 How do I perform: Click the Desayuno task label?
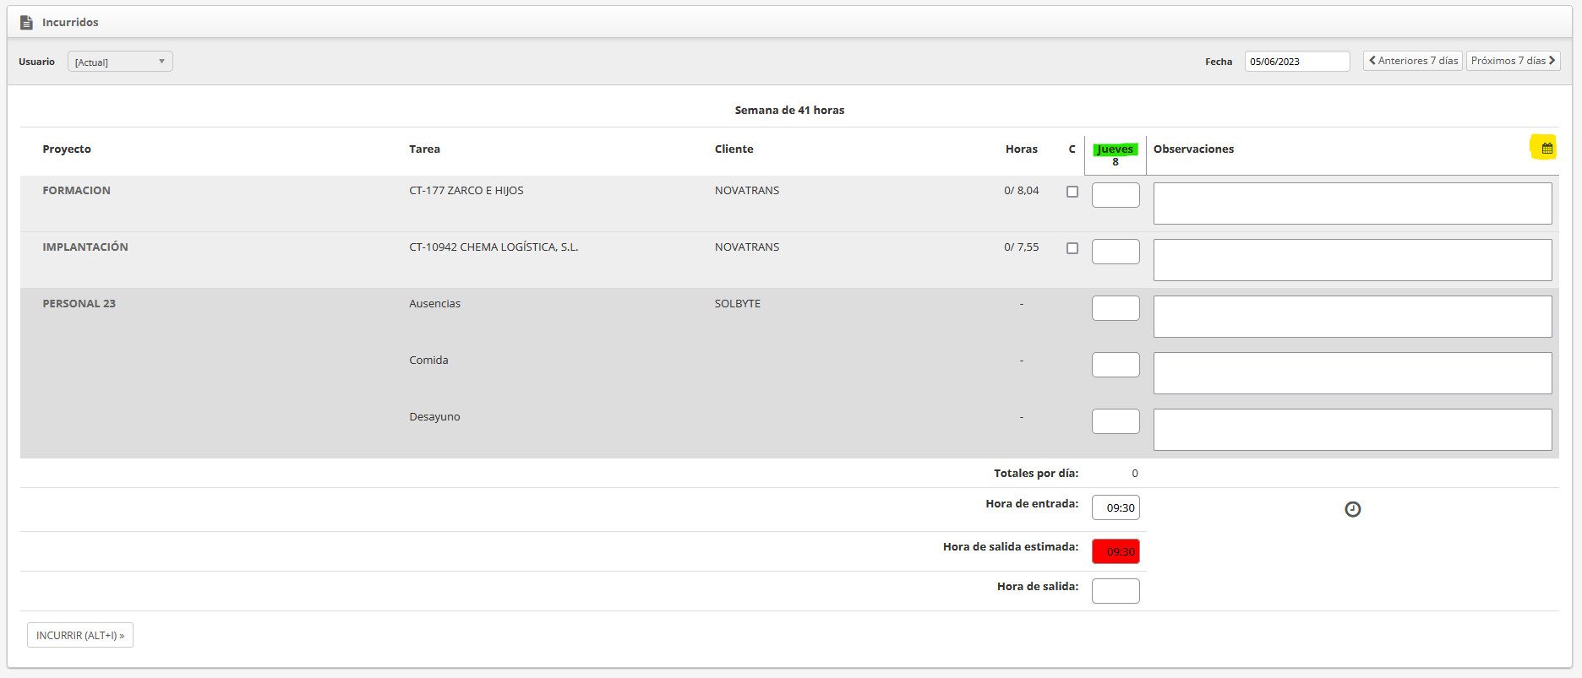434,416
